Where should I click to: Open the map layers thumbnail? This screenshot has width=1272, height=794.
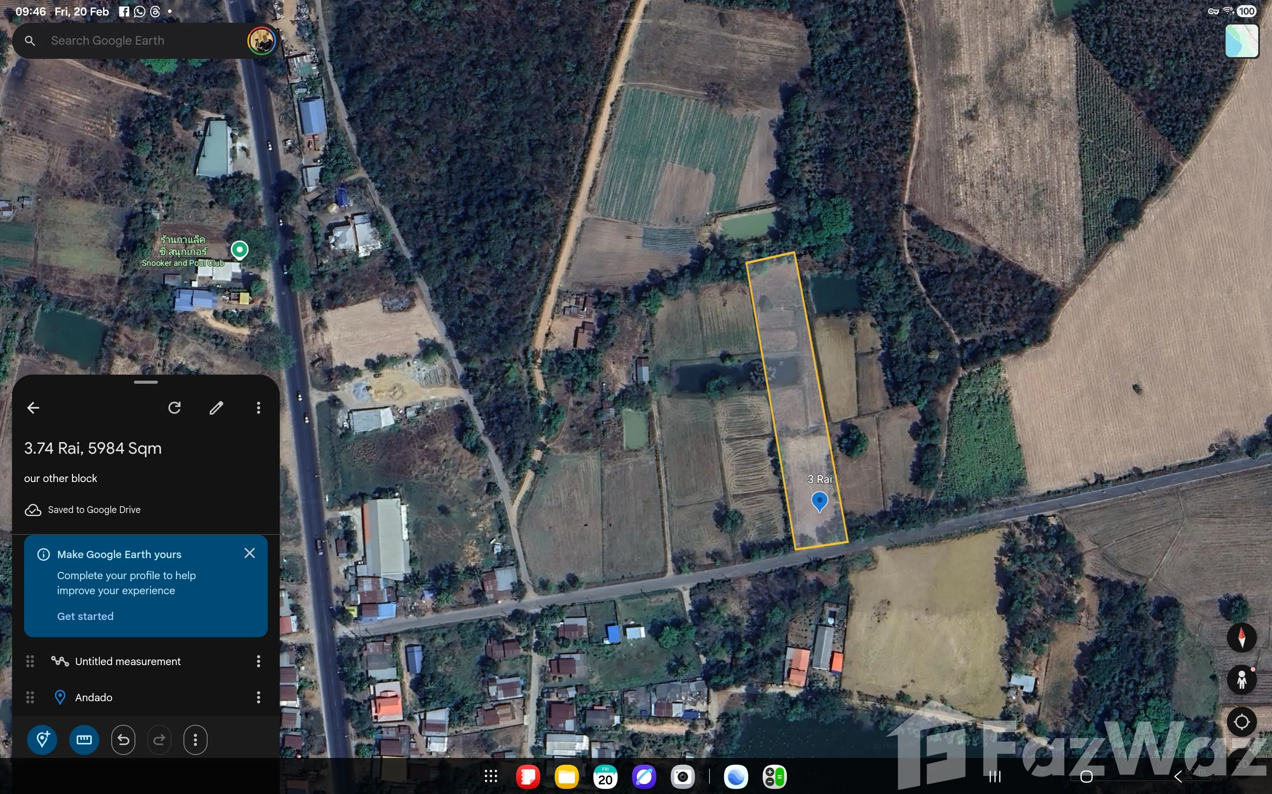pos(1241,41)
